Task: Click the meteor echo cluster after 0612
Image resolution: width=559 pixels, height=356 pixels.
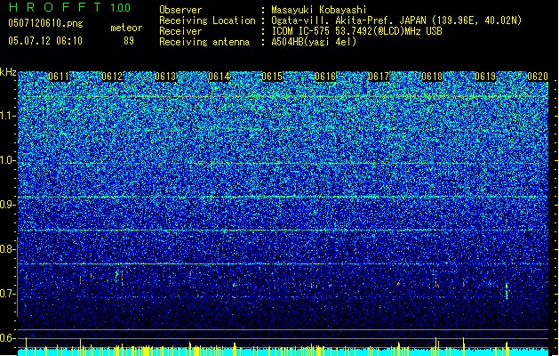Action: 119,277
